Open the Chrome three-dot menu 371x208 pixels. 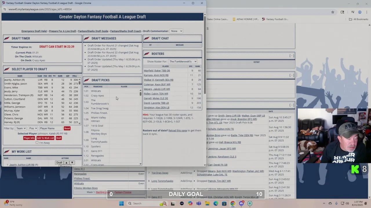(366, 12)
